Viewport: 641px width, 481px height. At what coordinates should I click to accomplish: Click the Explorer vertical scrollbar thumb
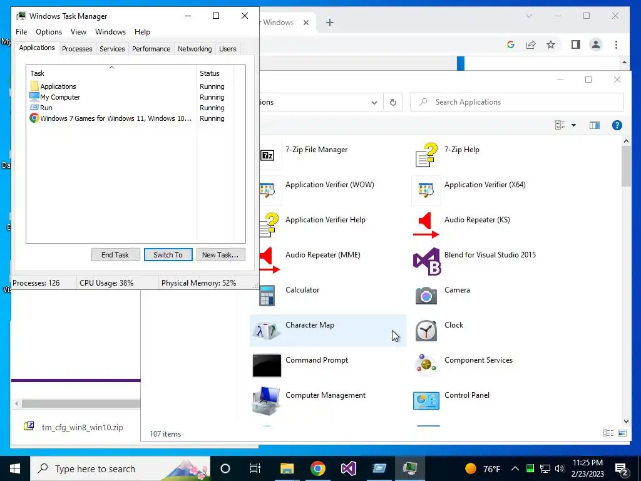pos(626,166)
